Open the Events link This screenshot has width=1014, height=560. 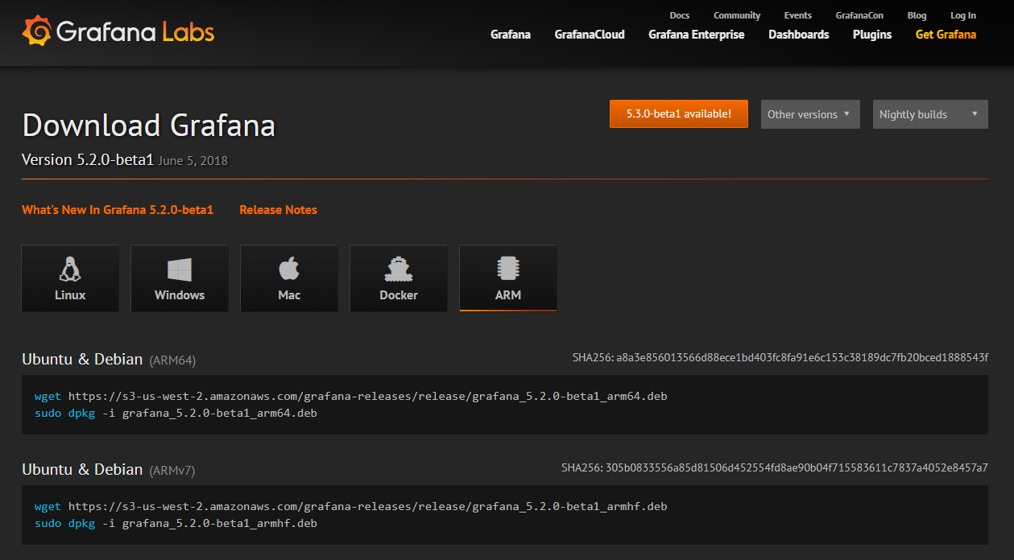pyautogui.click(x=798, y=15)
